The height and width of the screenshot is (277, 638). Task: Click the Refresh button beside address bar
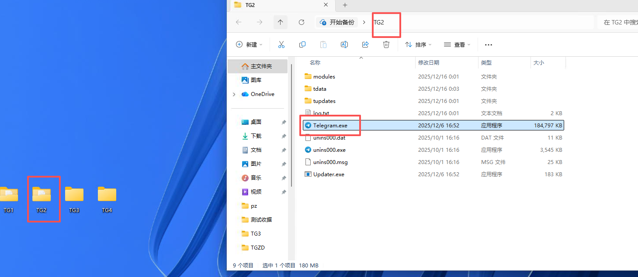click(x=301, y=22)
